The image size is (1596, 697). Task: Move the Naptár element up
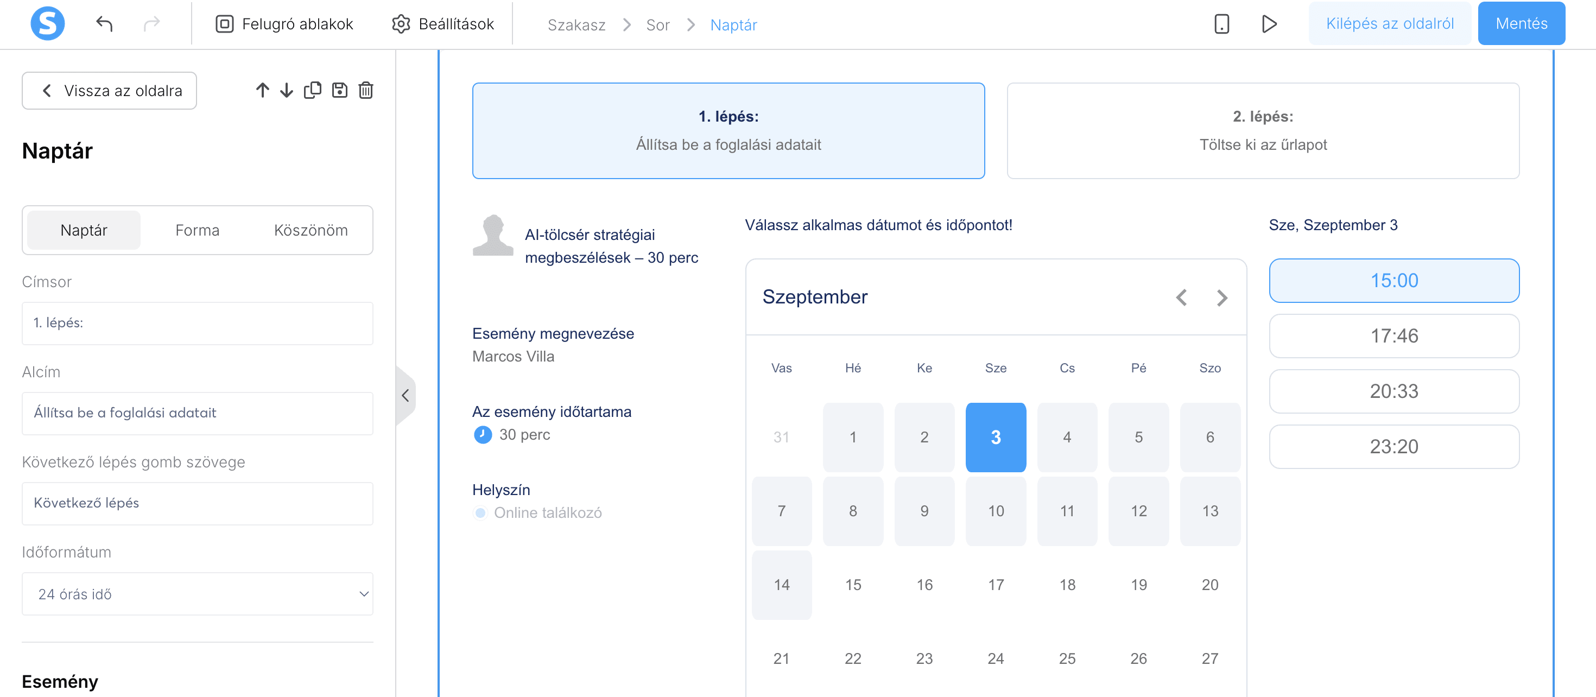coord(263,90)
